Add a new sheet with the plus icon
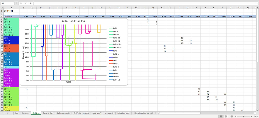 click(x=152, y=113)
